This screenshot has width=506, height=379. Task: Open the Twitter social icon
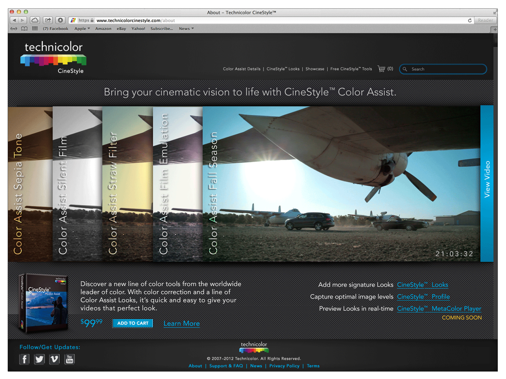pyautogui.click(x=39, y=359)
